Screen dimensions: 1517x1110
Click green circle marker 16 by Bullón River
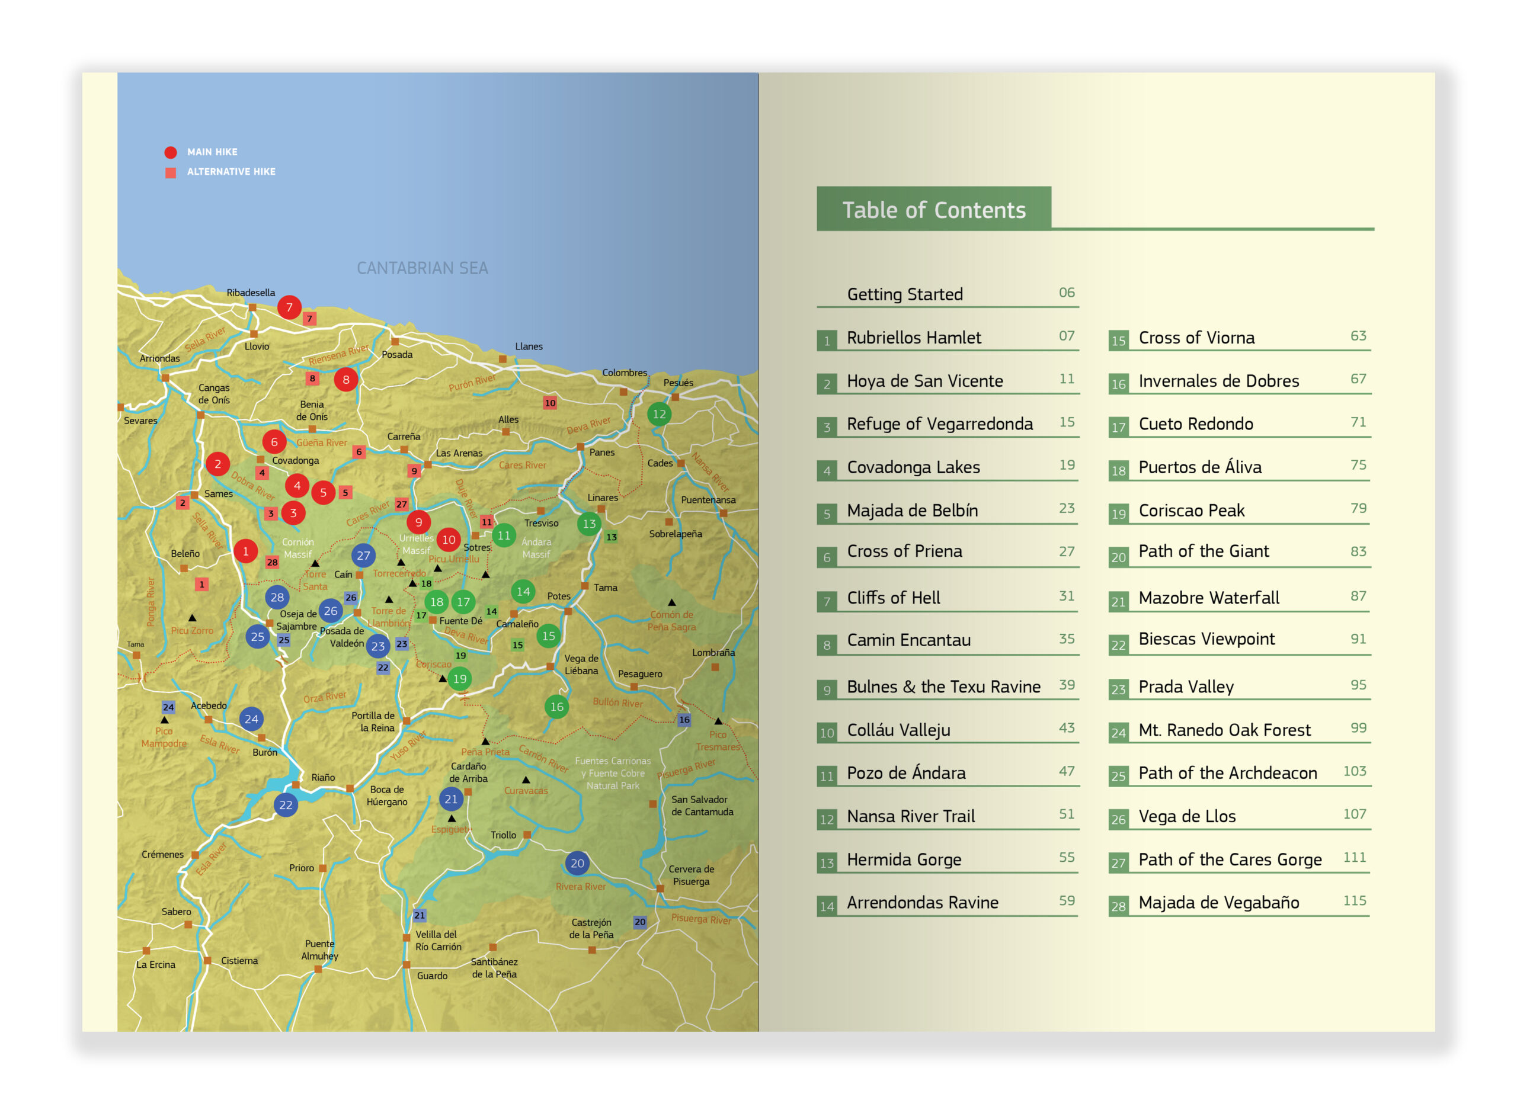coord(557,707)
